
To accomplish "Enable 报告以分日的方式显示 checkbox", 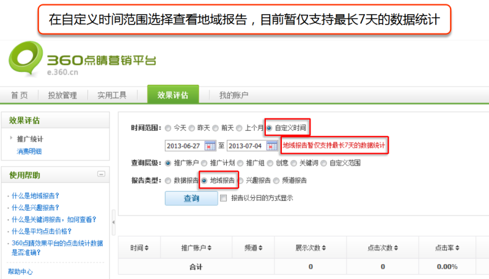I will coord(223,198).
